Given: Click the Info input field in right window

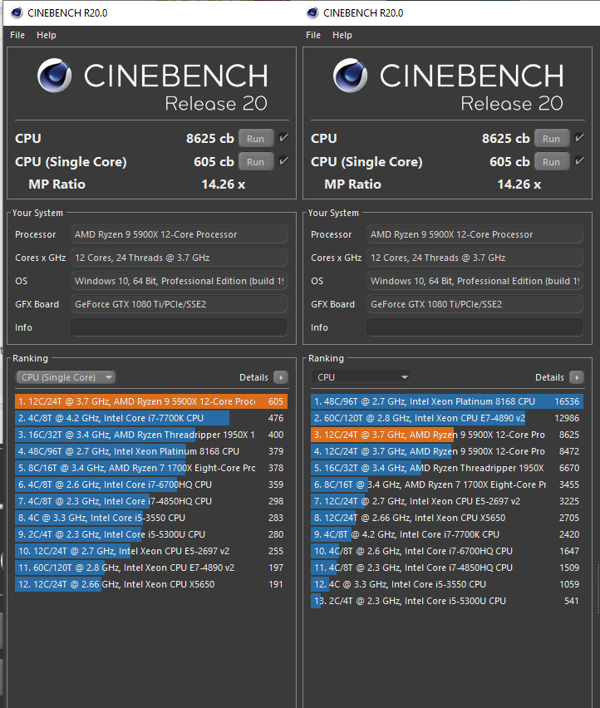Looking at the screenshot, I should 475,327.
